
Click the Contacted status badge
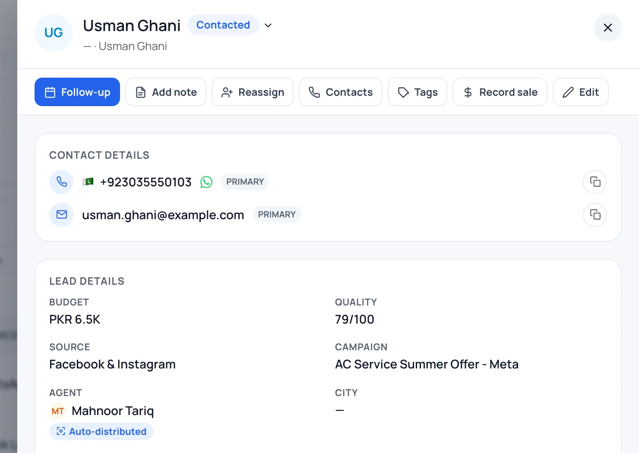223,25
